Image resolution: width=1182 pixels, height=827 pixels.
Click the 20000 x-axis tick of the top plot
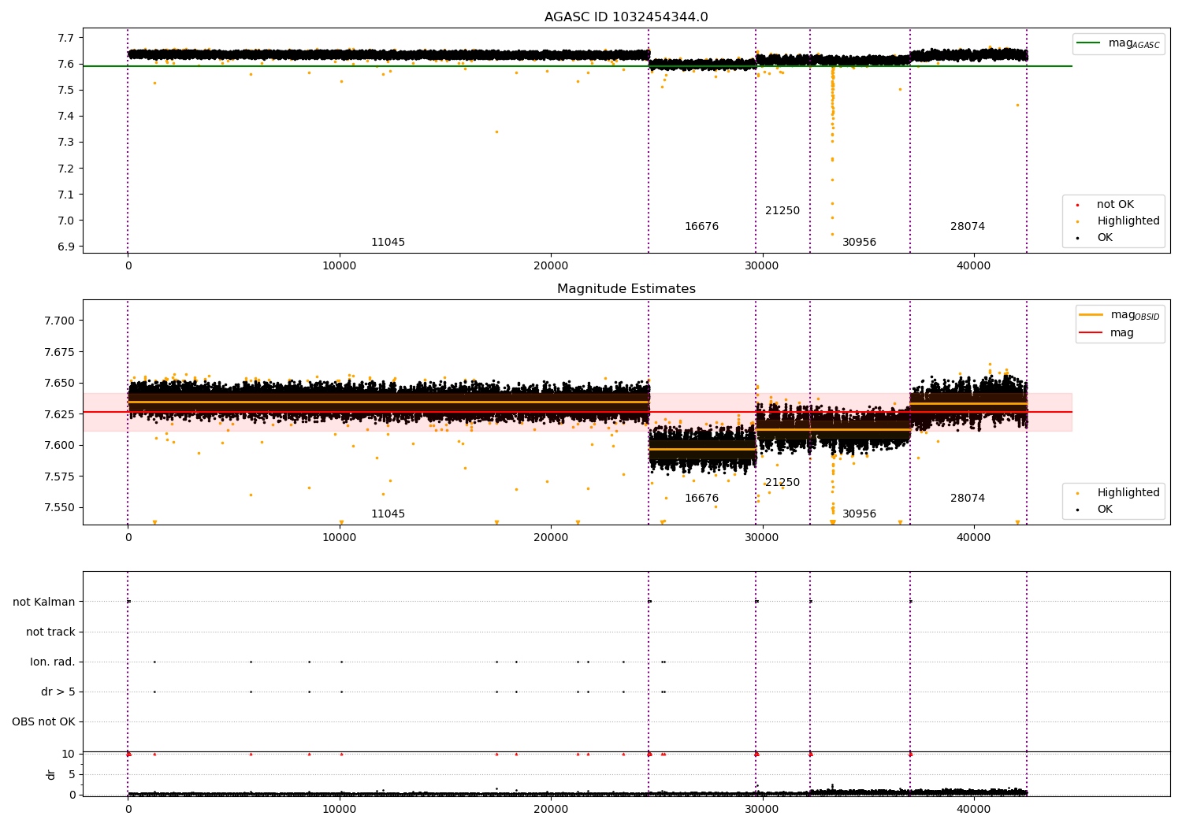click(x=551, y=266)
